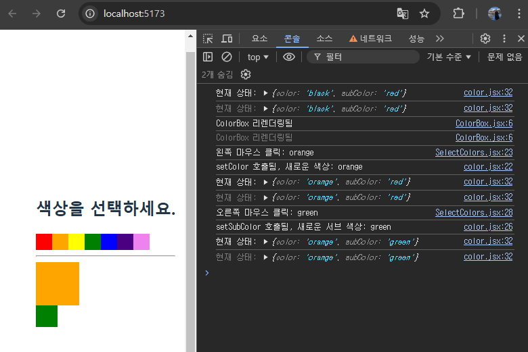Expand the first orange/green state object

265,242
